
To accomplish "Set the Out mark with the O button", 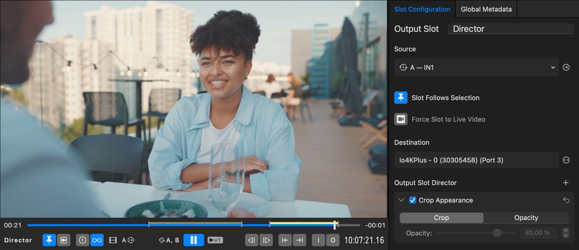I will [x=333, y=240].
